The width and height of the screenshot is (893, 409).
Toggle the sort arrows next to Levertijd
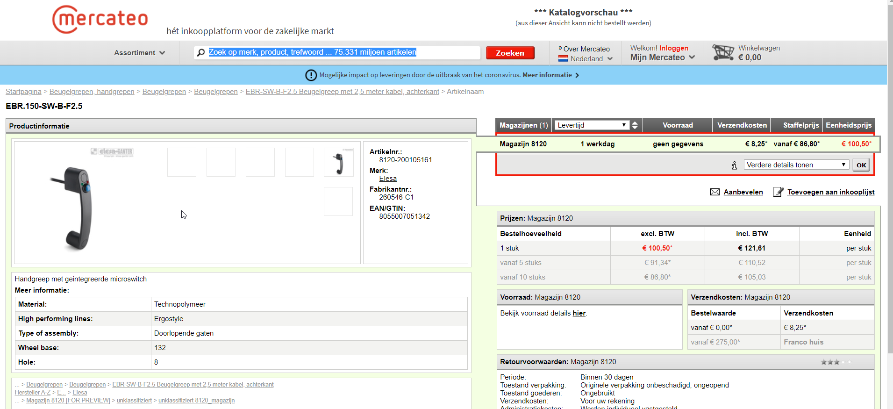(x=635, y=125)
